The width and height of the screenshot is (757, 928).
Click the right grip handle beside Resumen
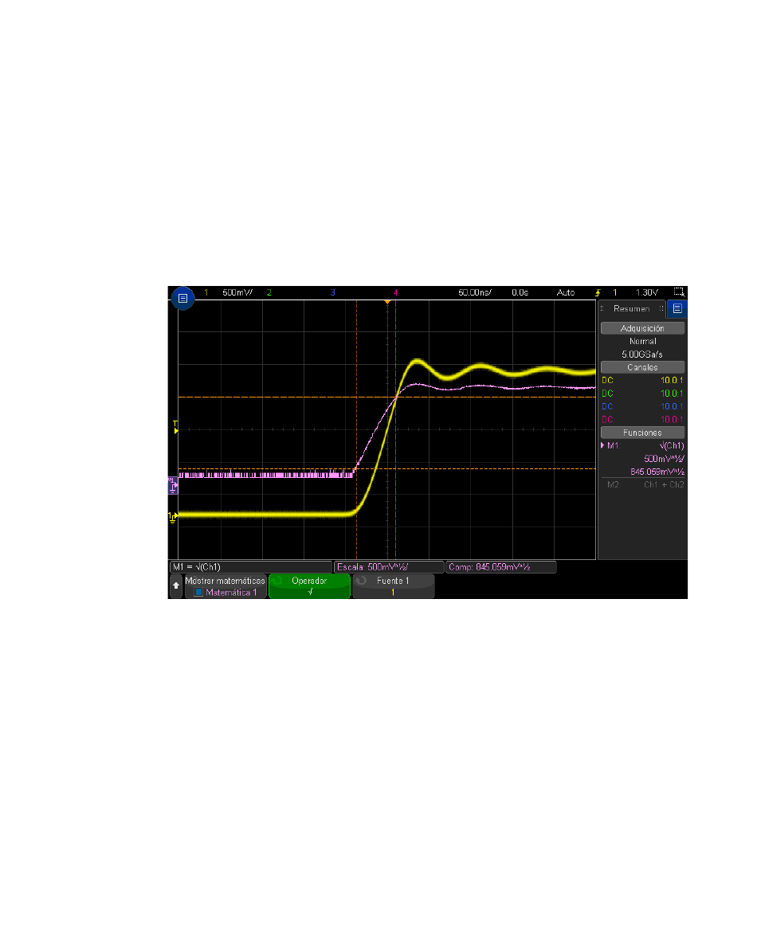coord(661,308)
